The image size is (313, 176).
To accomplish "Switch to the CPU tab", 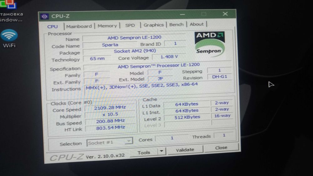I will click(x=53, y=27).
